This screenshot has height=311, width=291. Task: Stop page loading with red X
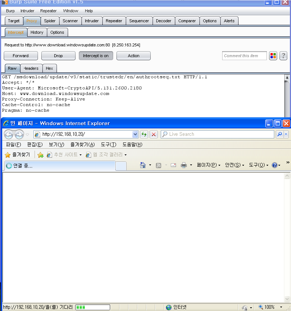coord(154,134)
